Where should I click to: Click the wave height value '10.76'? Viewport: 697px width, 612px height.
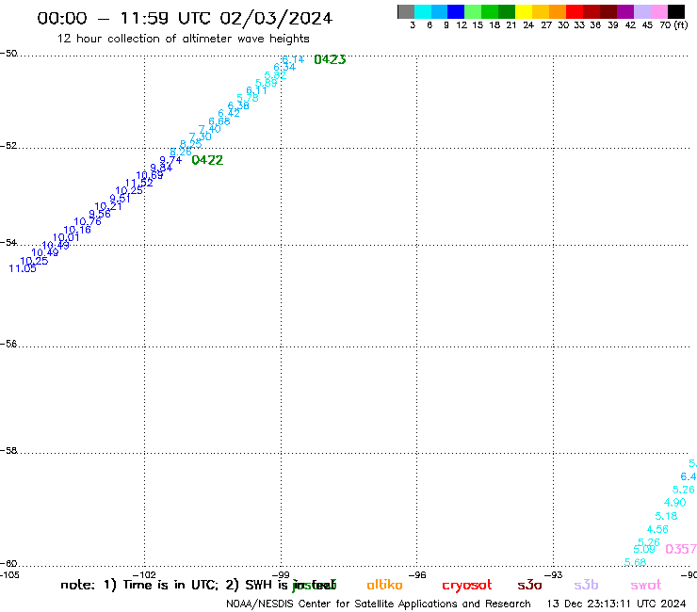(x=88, y=221)
